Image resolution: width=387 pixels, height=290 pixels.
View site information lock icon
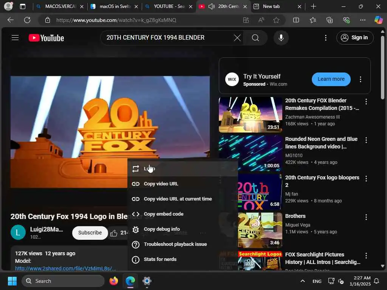[47, 20]
